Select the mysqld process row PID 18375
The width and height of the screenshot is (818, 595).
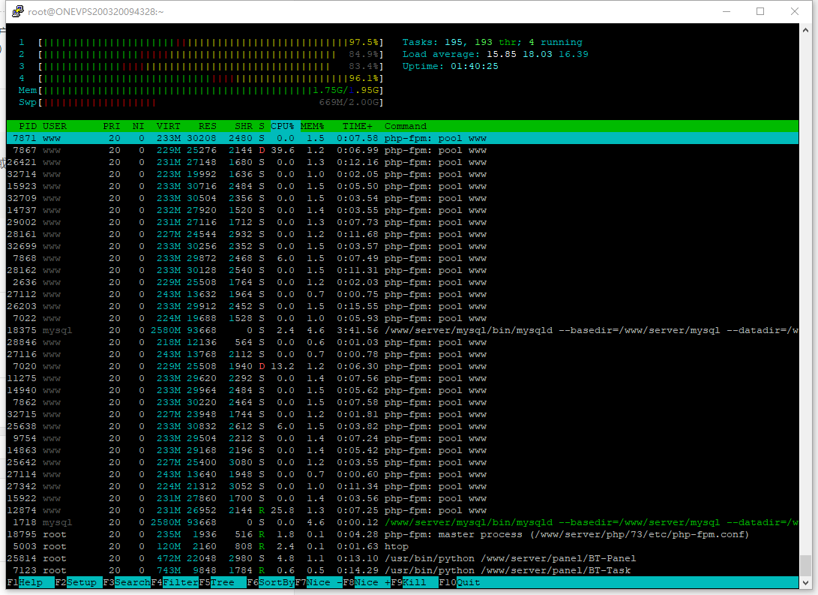(402, 330)
